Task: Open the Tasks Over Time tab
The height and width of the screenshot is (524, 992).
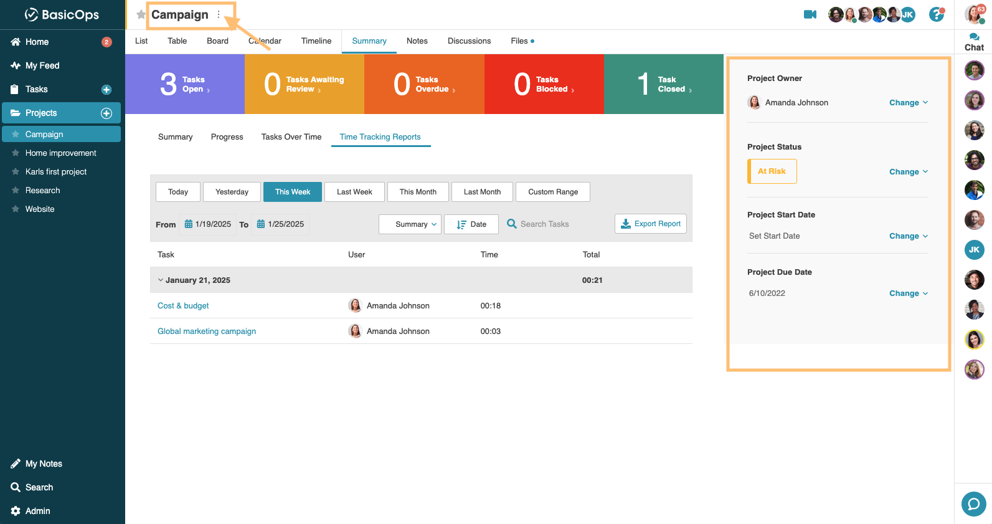Action: click(291, 137)
